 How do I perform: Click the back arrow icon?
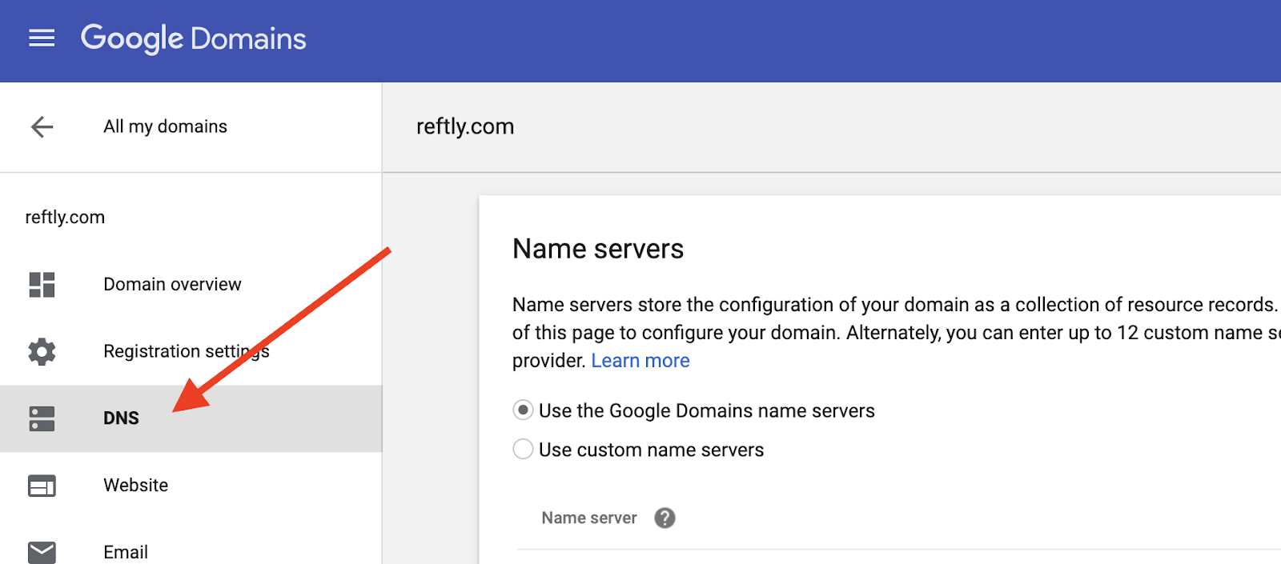pos(42,126)
